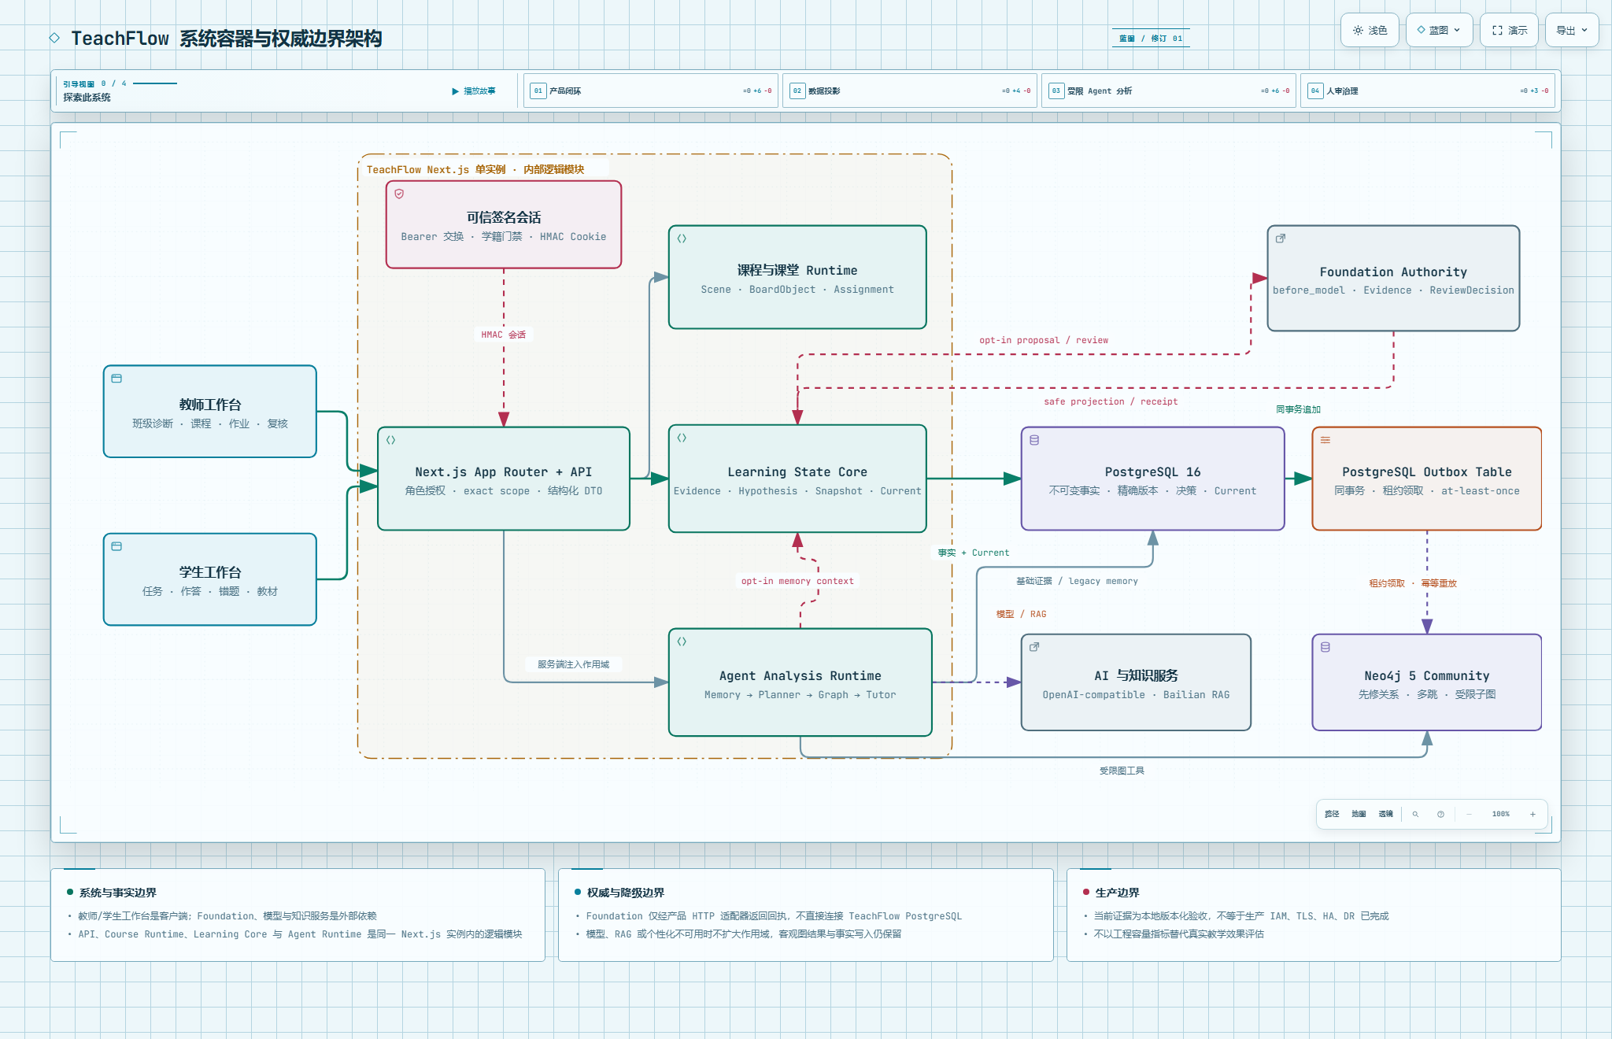Screen dimensions: 1612x1039
Task: Zoom out with the minus button
Action: pyautogui.click(x=1469, y=814)
